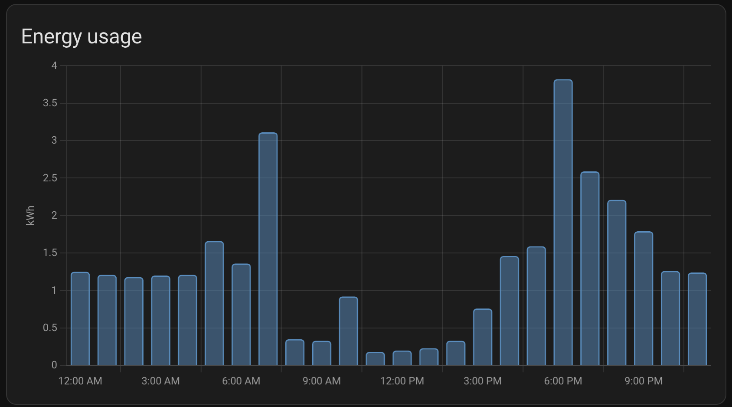Click the 2.5 y-axis value

[x=50, y=178]
